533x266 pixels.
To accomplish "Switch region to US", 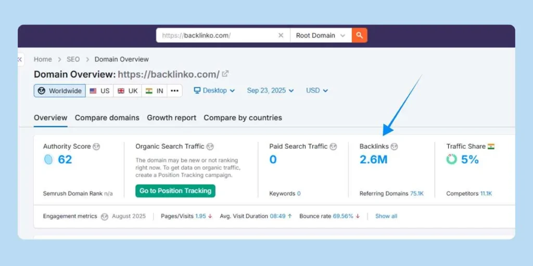I will point(99,90).
